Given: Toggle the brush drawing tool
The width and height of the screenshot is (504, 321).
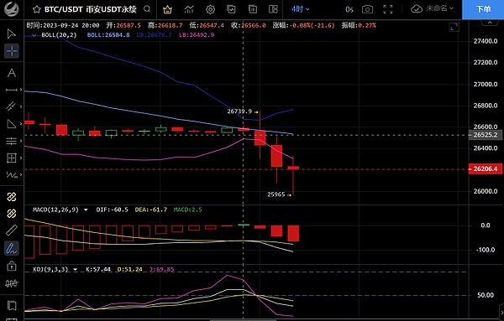Looking at the screenshot, I should coord(12,248).
